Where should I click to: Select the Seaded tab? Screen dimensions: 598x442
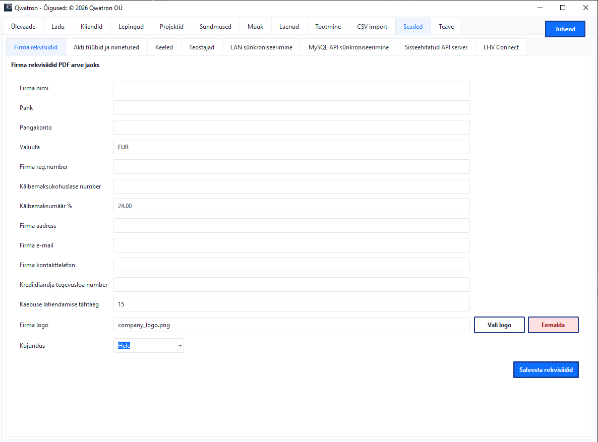coord(413,27)
